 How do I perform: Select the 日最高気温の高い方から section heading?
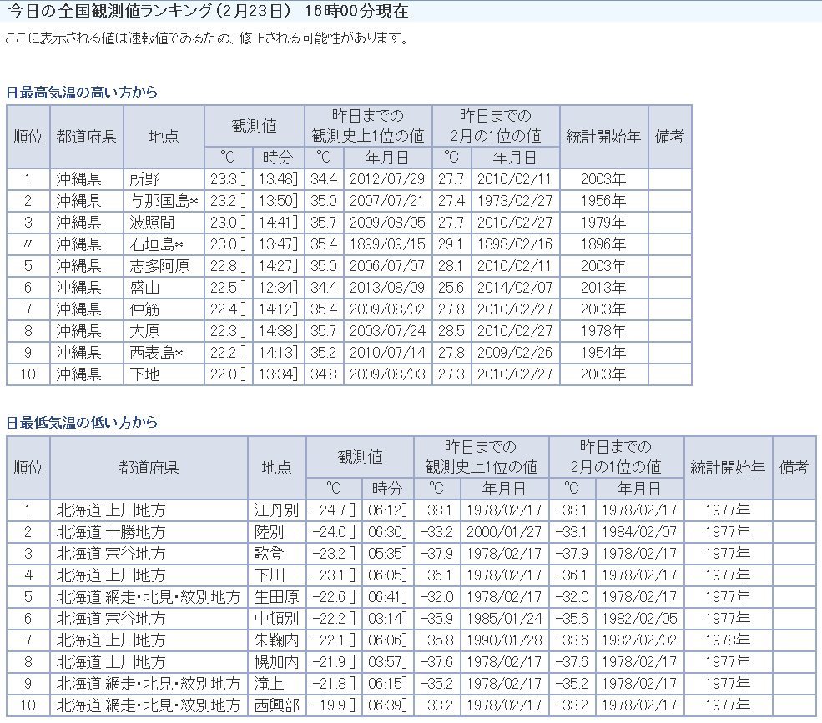point(82,93)
